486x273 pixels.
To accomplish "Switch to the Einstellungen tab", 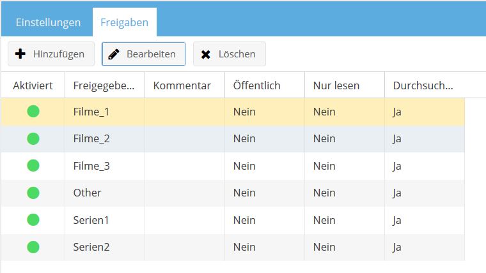I will [x=48, y=22].
